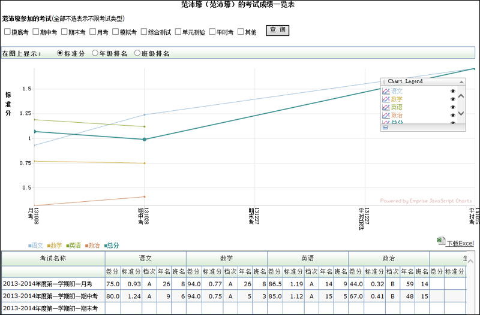
Task: Click the 总分 color legend below chart
Action: pyautogui.click(x=111, y=246)
